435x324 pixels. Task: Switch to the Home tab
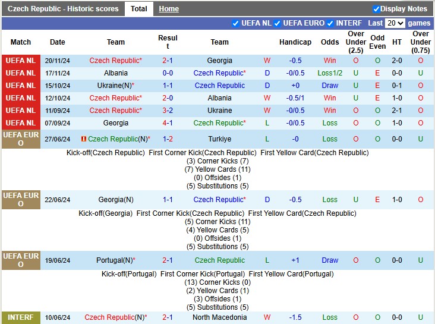click(x=169, y=9)
